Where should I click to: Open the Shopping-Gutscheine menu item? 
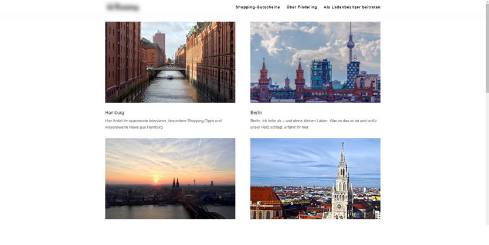[x=257, y=8]
